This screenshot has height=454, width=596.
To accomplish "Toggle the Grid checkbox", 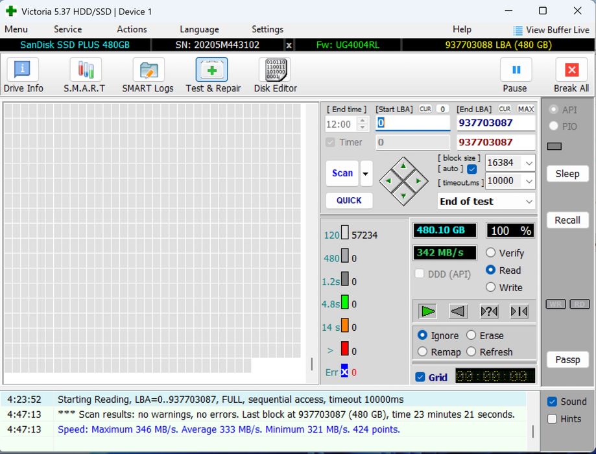I will 420,377.
